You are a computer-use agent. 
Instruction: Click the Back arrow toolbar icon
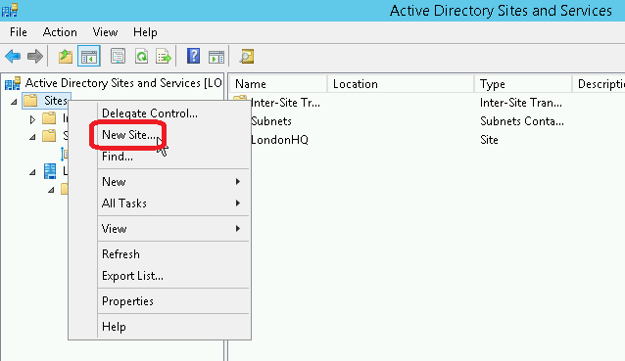13,56
